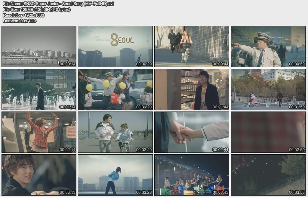This screenshot has height=198, width=308.
Task: Click the 00:00:59 timestamp label
Action: [297, 64]
